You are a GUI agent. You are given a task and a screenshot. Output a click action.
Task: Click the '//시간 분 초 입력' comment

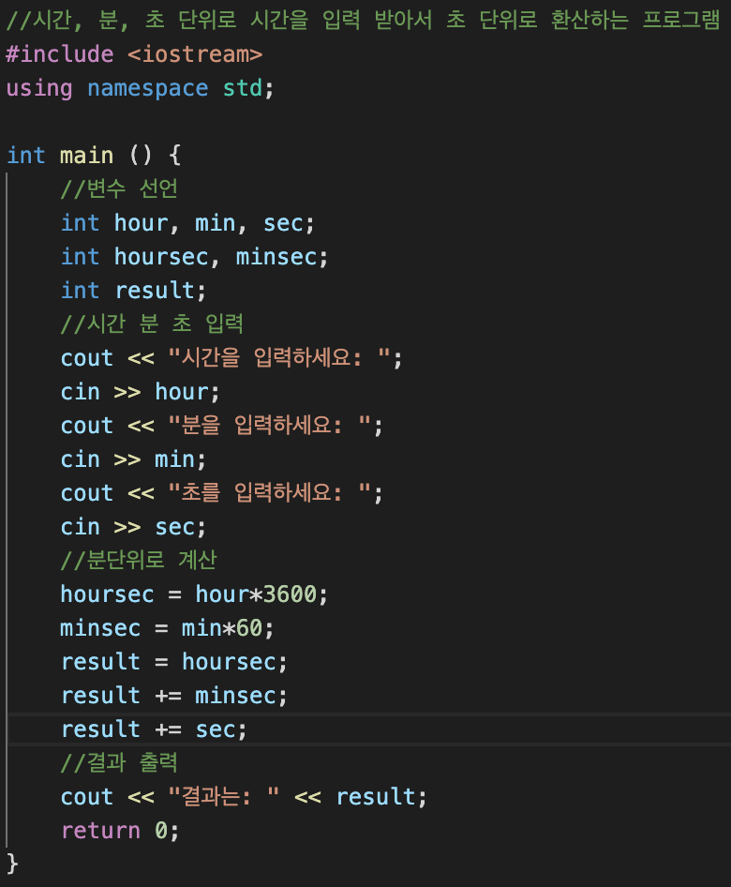point(152,323)
